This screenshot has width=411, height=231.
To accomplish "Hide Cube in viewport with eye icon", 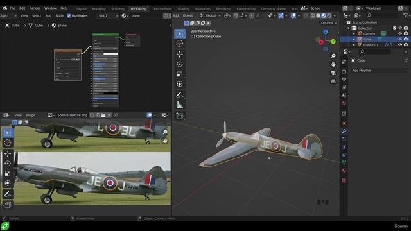I will tap(400, 39).
